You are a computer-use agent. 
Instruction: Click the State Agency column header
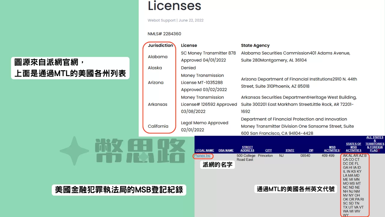(x=255, y=46)
